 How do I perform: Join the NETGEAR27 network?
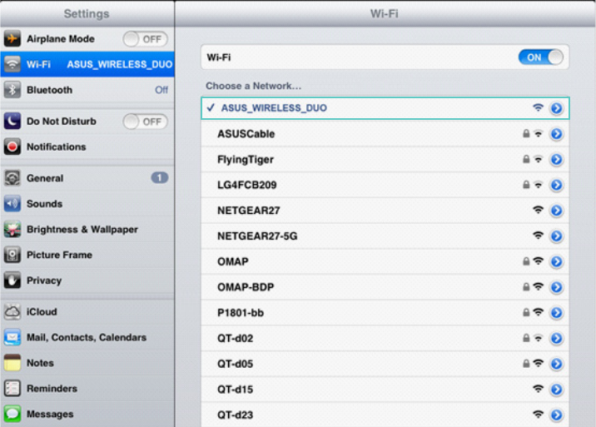pos(385,211)
